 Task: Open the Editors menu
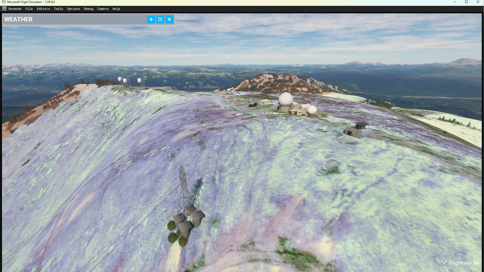[43, 9]
